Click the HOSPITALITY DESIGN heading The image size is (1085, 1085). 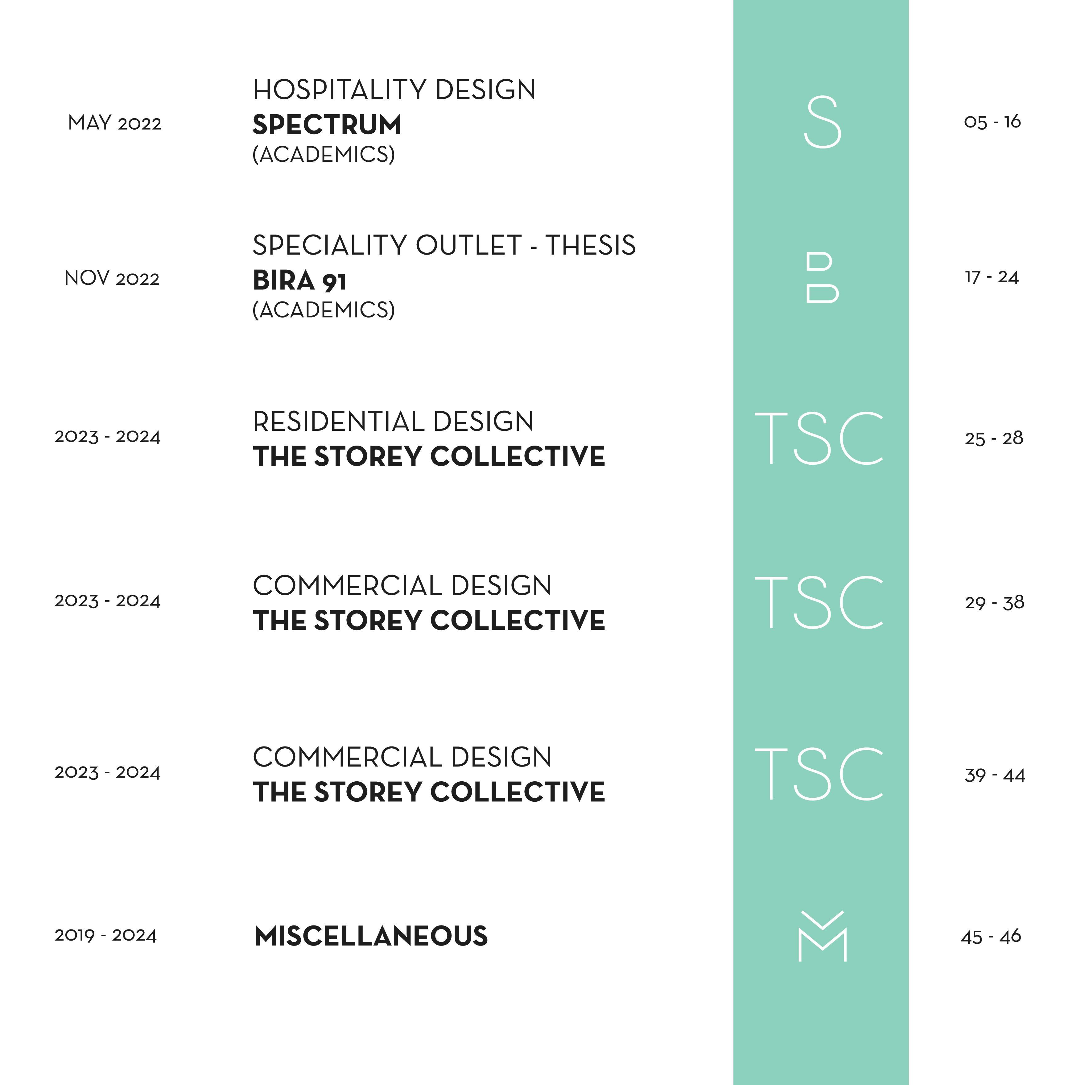[x=394, y=90]
